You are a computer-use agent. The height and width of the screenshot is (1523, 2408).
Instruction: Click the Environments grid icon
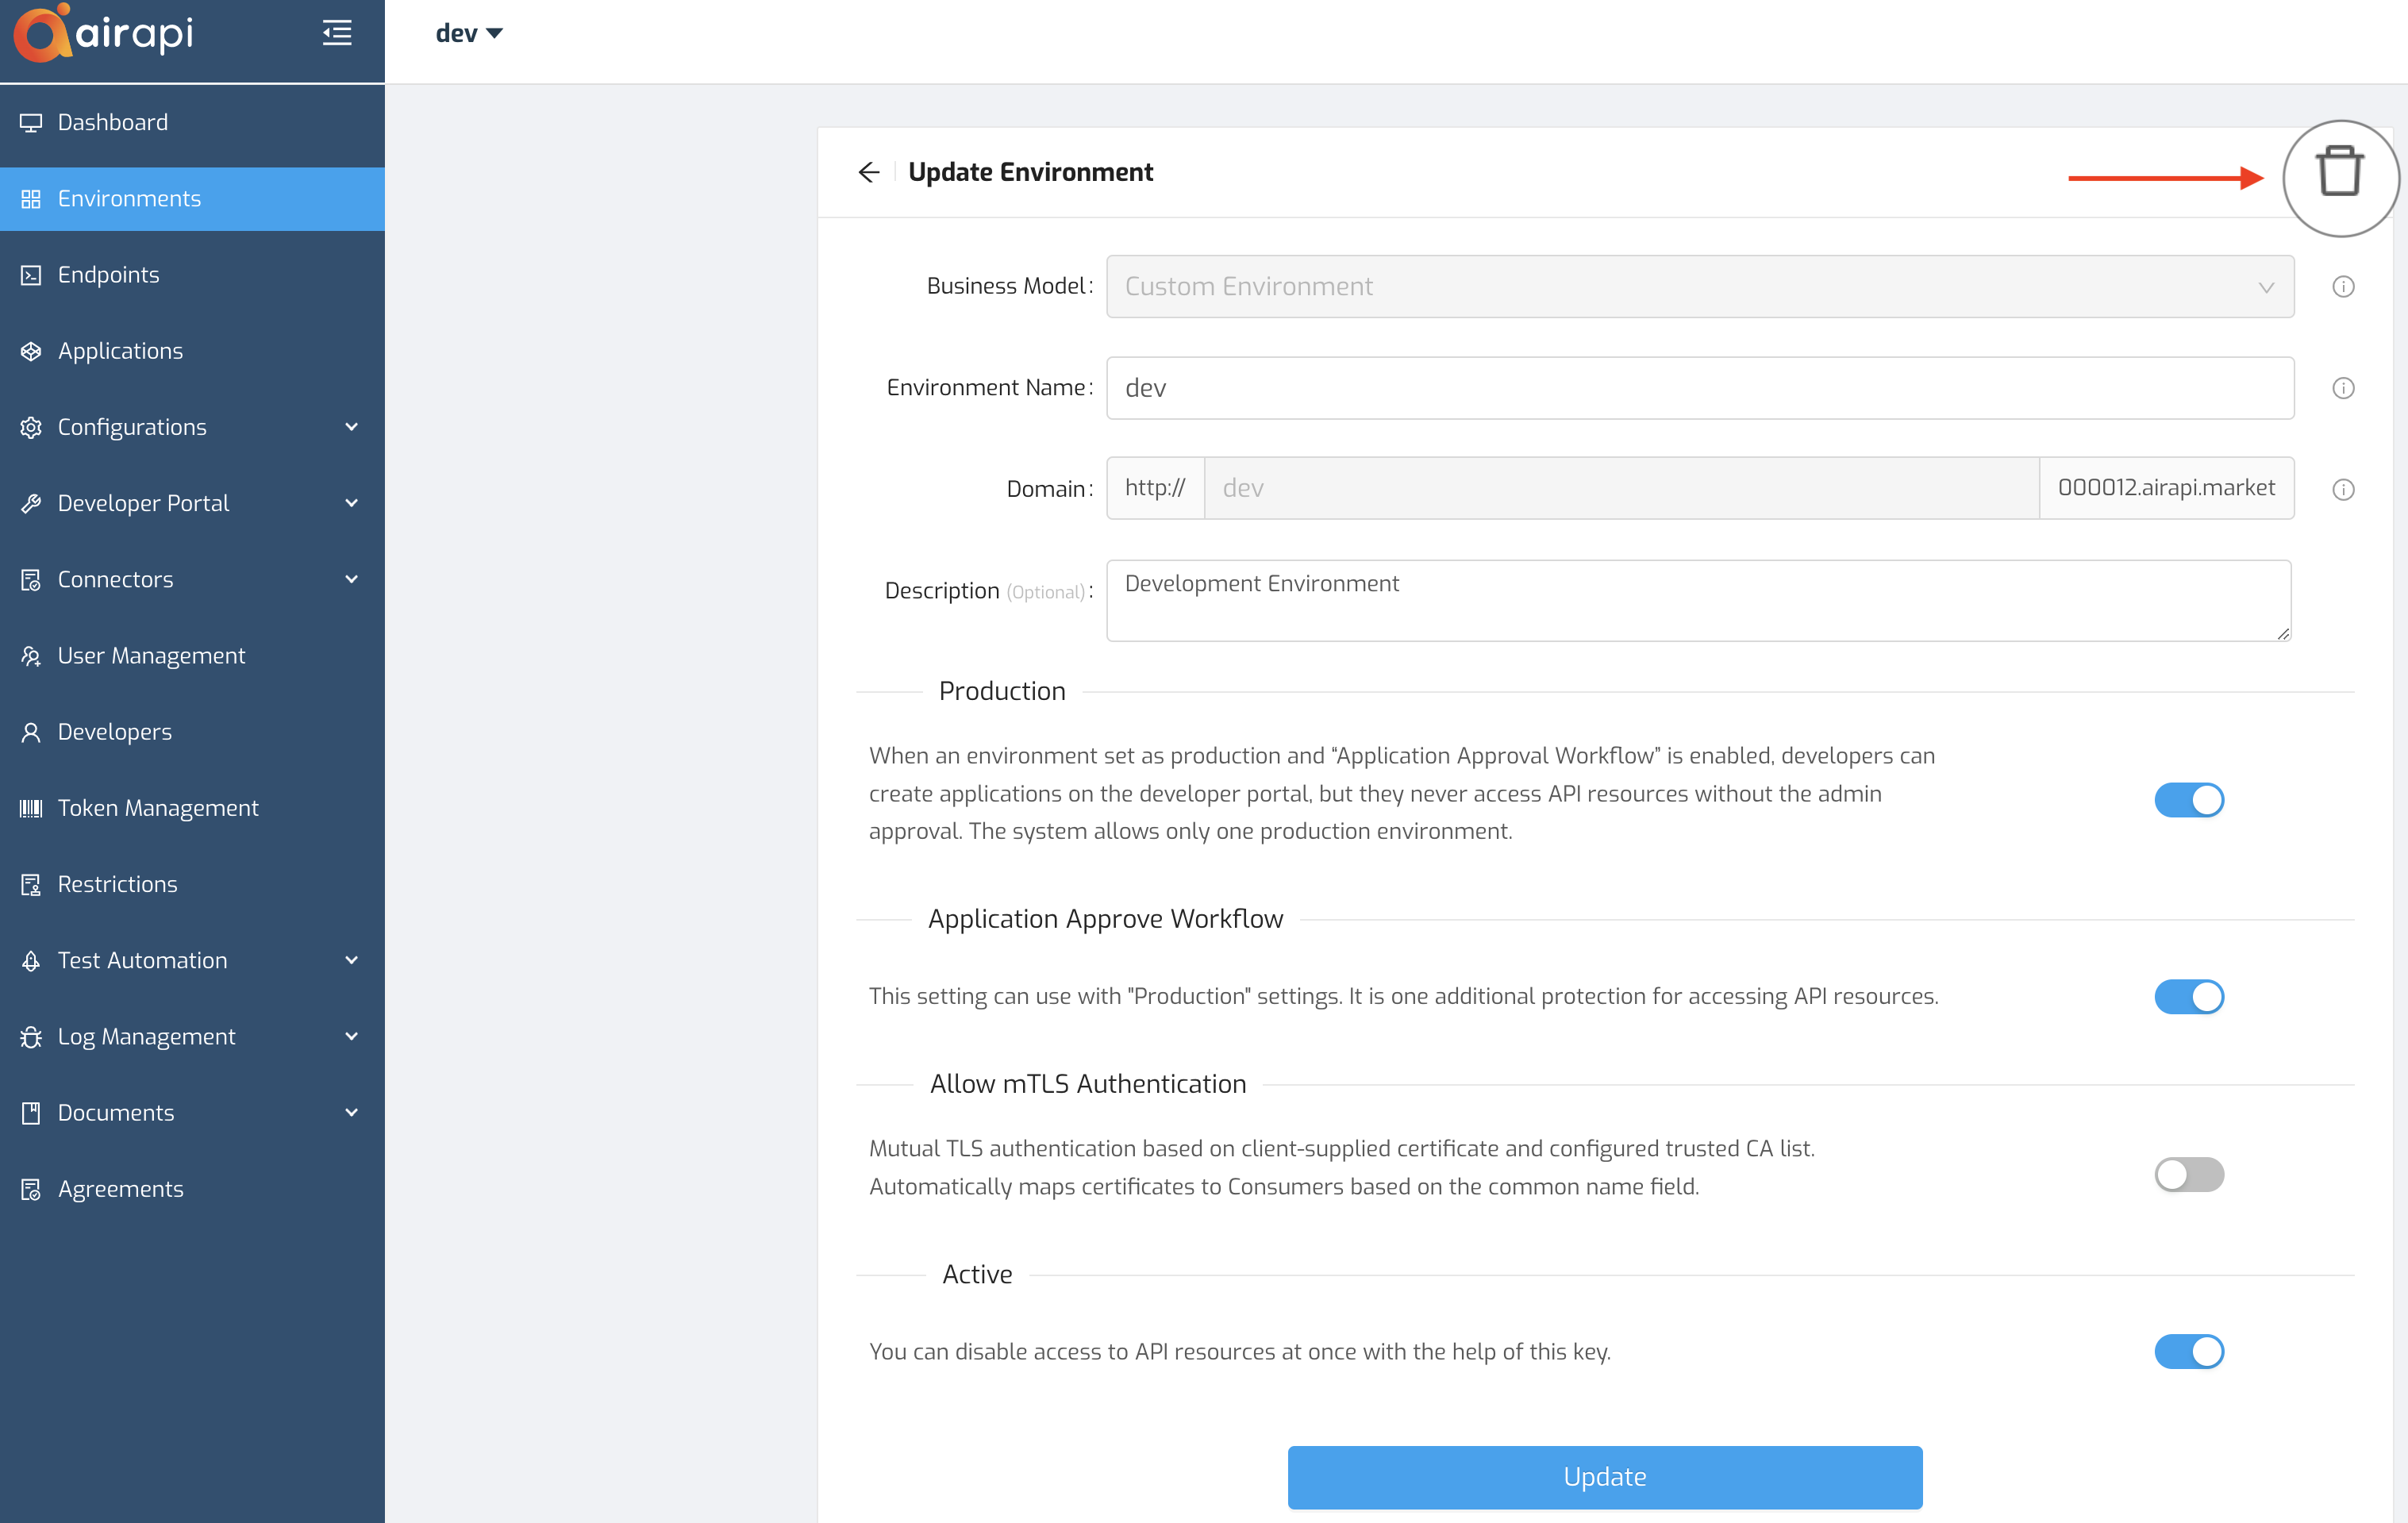click(31, 198)
